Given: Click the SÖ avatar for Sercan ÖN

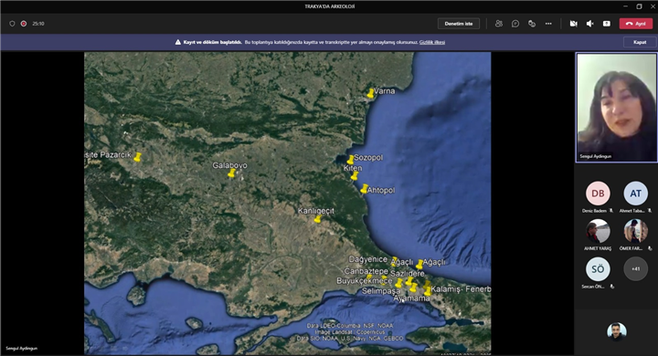Looking at the screenshot, I should 598,268.
